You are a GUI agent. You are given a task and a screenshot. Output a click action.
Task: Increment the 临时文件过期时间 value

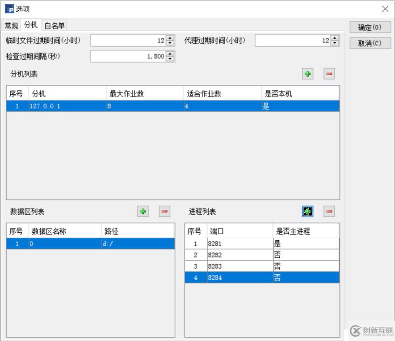tap(170, 38)
